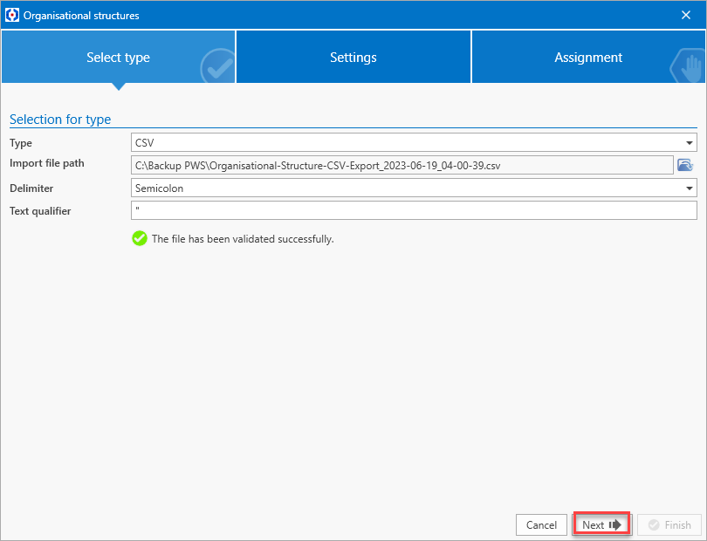Select the Select type step tab
This screenshot has width=707, height=541.
pos(118,58)
